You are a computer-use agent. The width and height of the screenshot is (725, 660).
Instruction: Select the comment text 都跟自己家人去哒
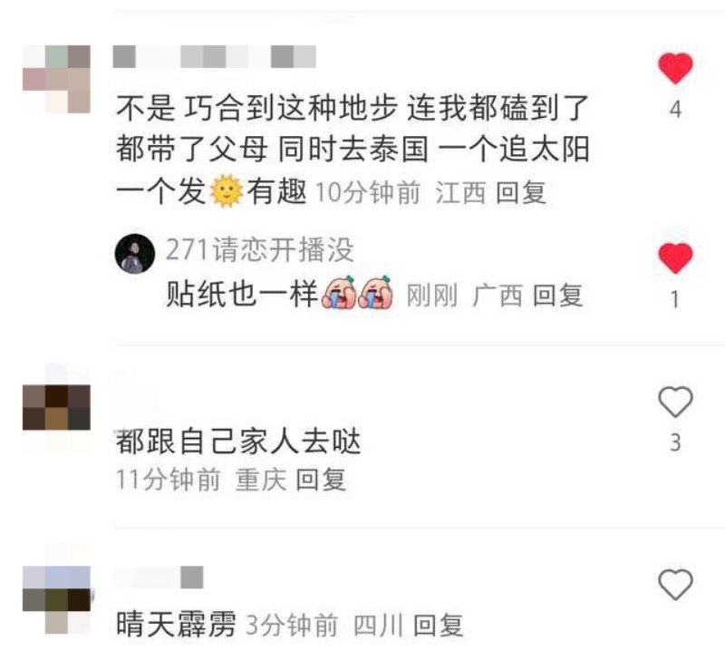238,442
